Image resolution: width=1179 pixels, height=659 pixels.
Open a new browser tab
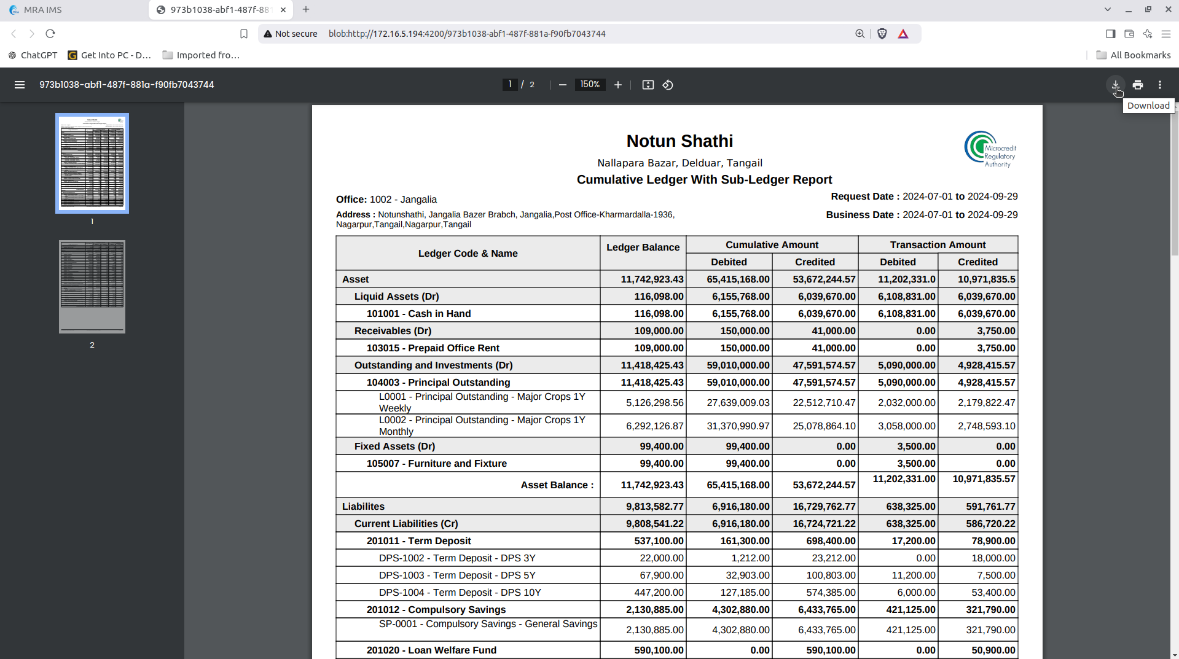point(306,10)
